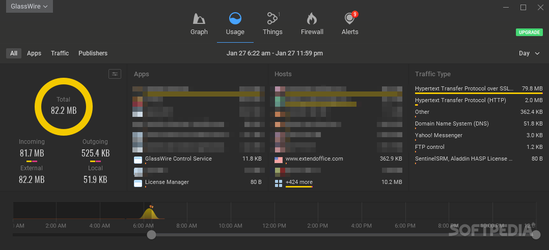
Task: Click the 2:00 PM timeline label
Action: [317, 226]
